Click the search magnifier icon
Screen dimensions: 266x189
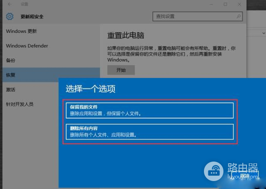point(239,16)
